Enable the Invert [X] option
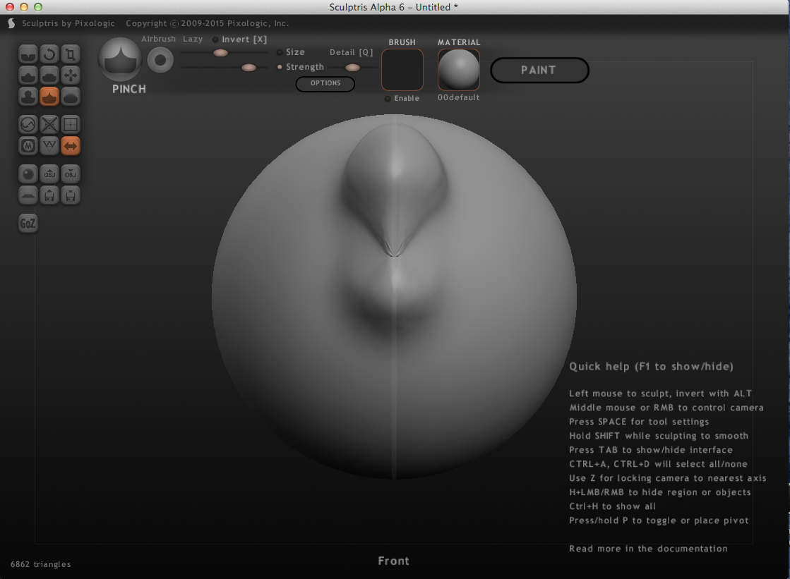790x579 pixels. pyautogui.click(x=215, y=39)
